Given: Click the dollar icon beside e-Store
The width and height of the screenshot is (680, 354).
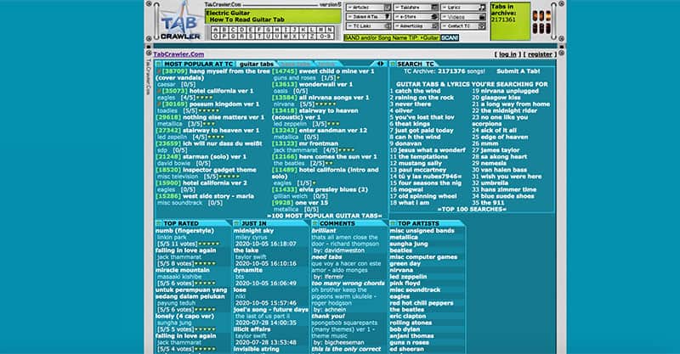Looking at the screenshot, I should (434, 17).
